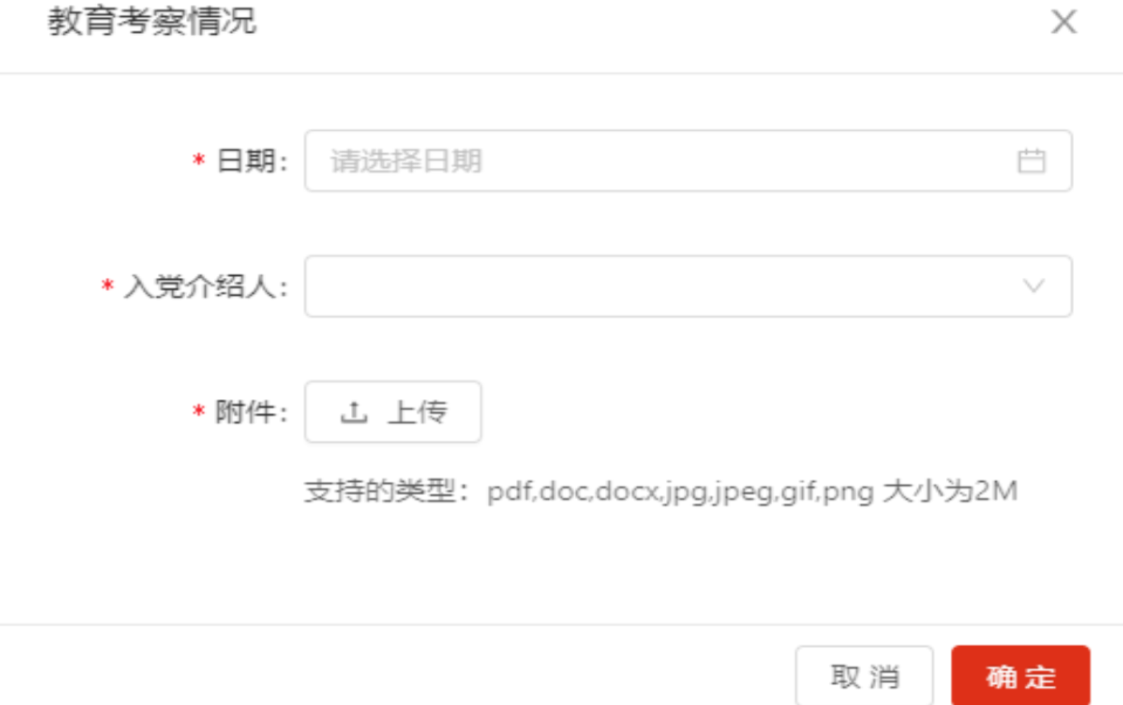Click the 请选择日期 placeholder text
This screenshot has height=705, width=1123.
point(406,161)
